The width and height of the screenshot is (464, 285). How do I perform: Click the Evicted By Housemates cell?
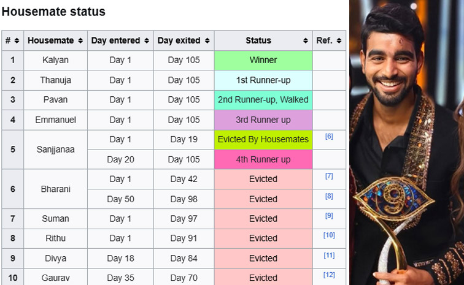[x=263, y=140]
